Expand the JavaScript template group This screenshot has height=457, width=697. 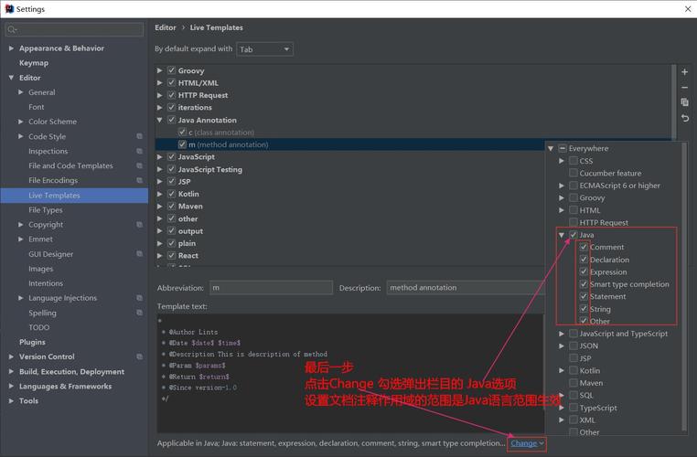160,157
